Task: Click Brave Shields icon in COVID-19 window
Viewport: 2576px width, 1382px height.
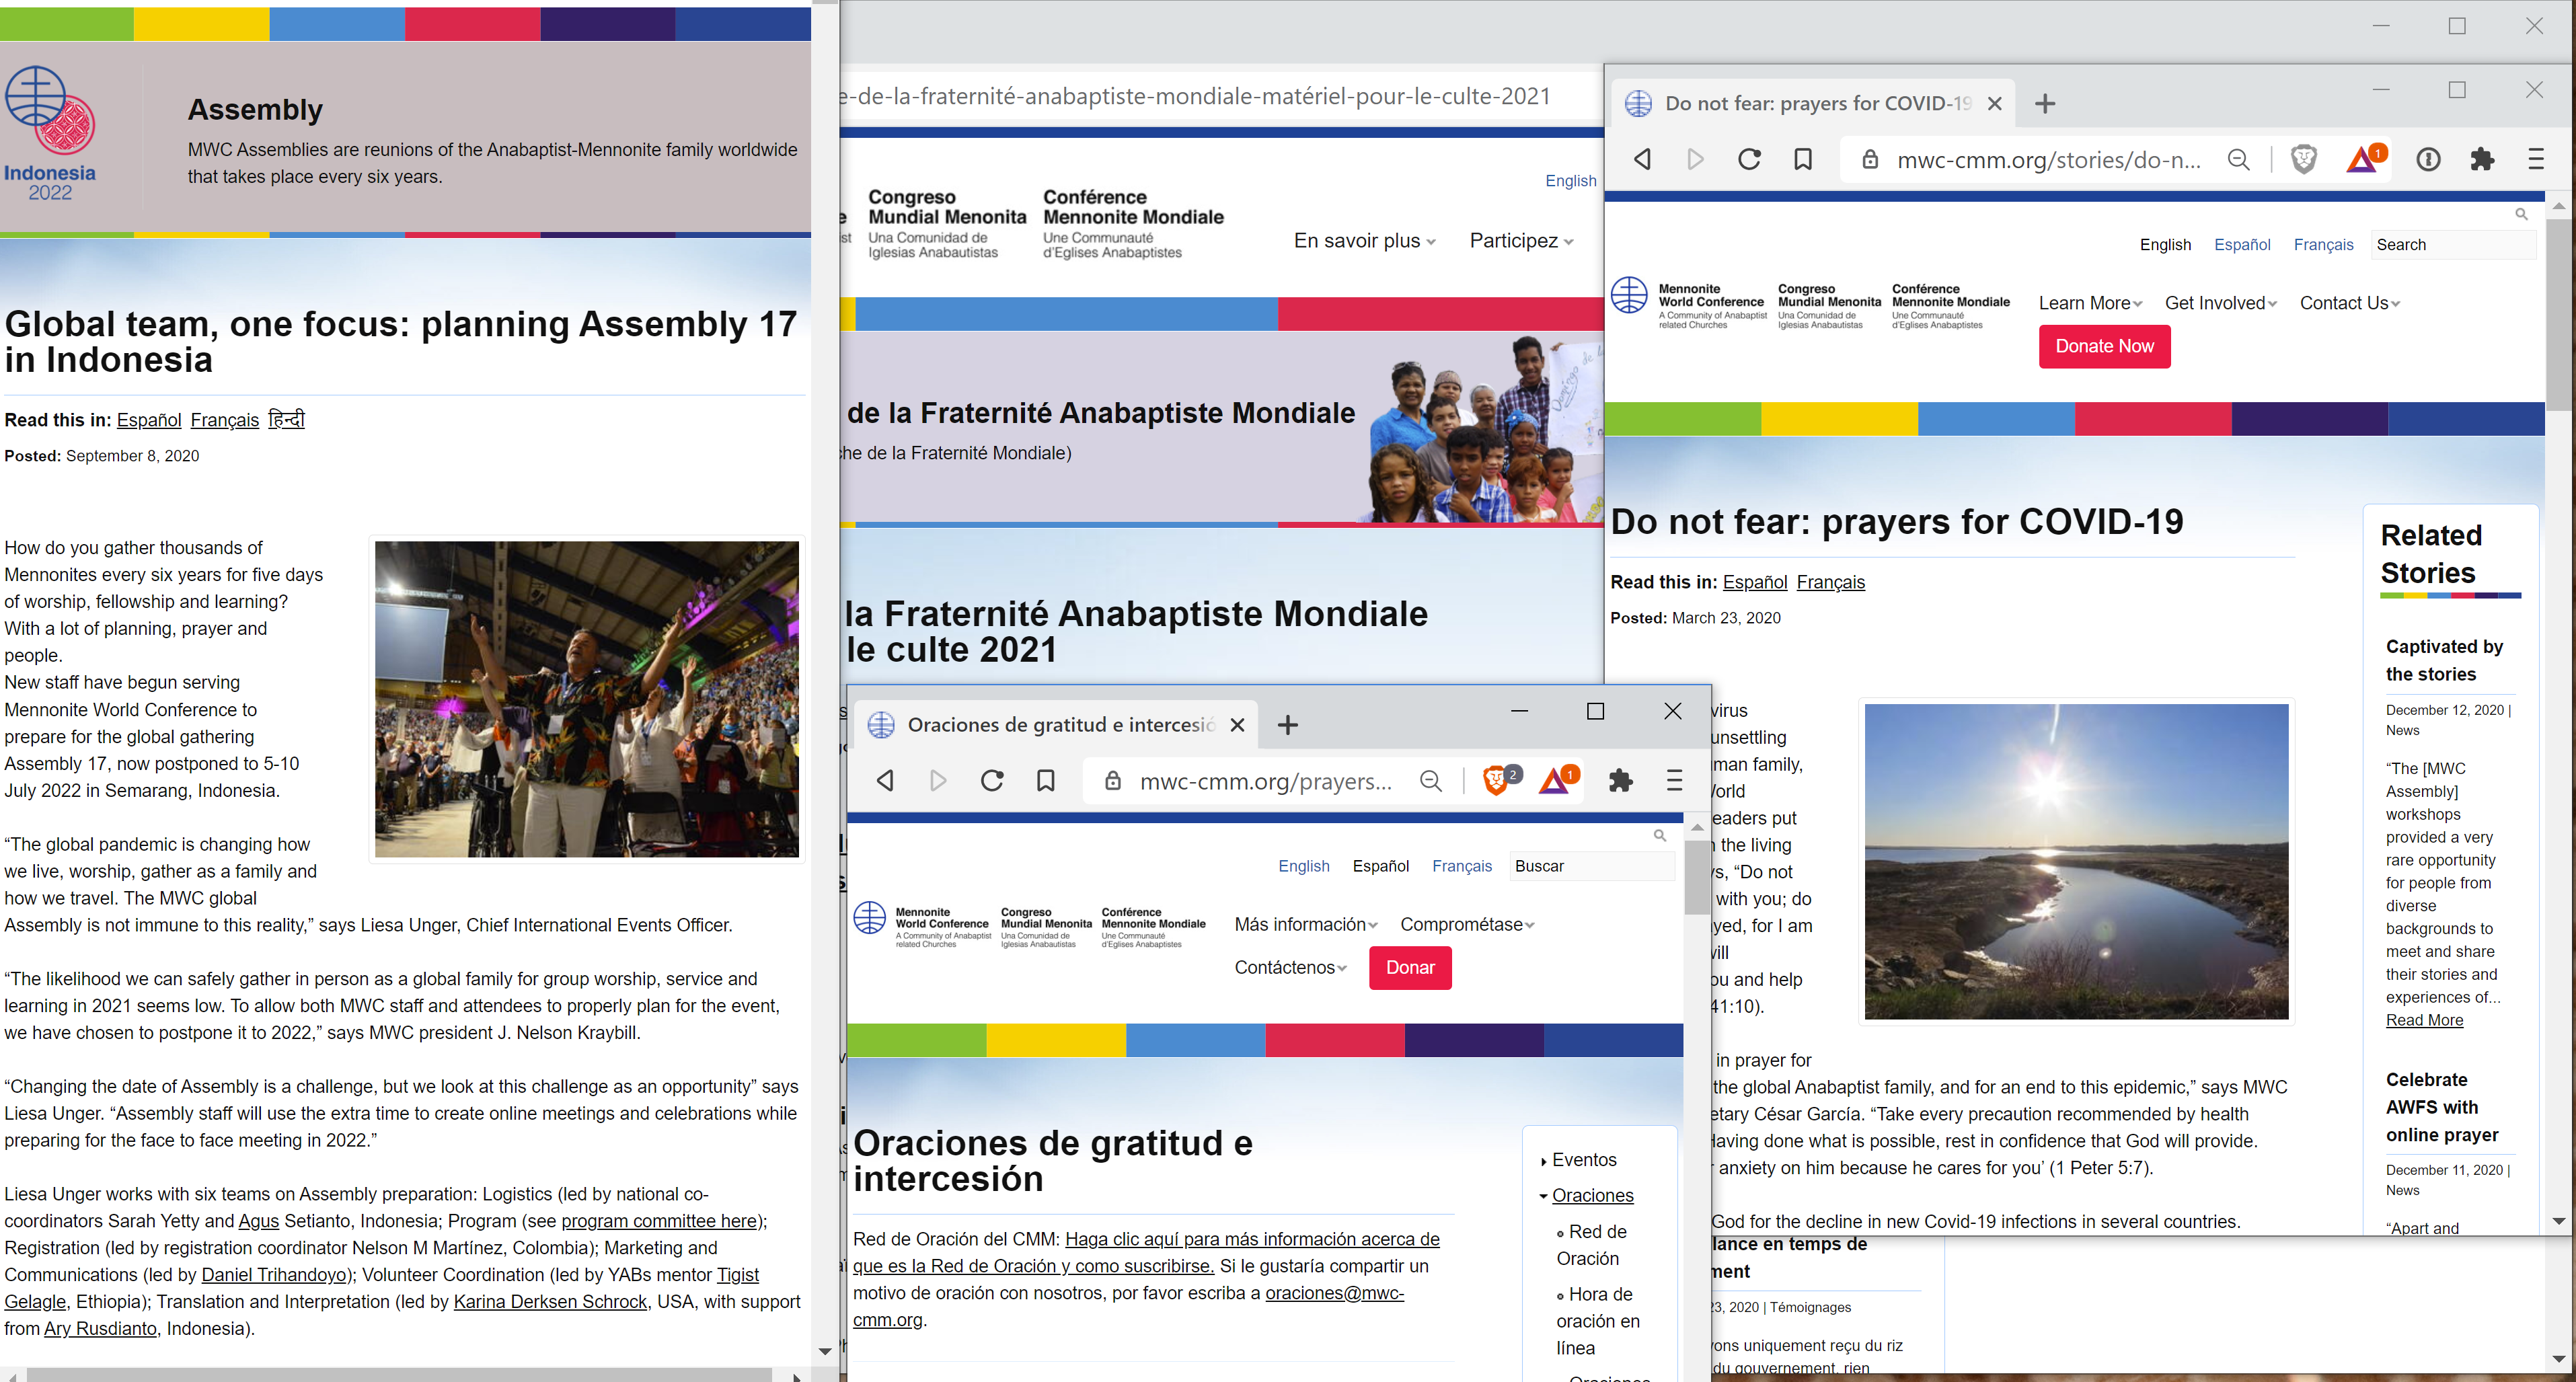Action: pos(2303,159)
